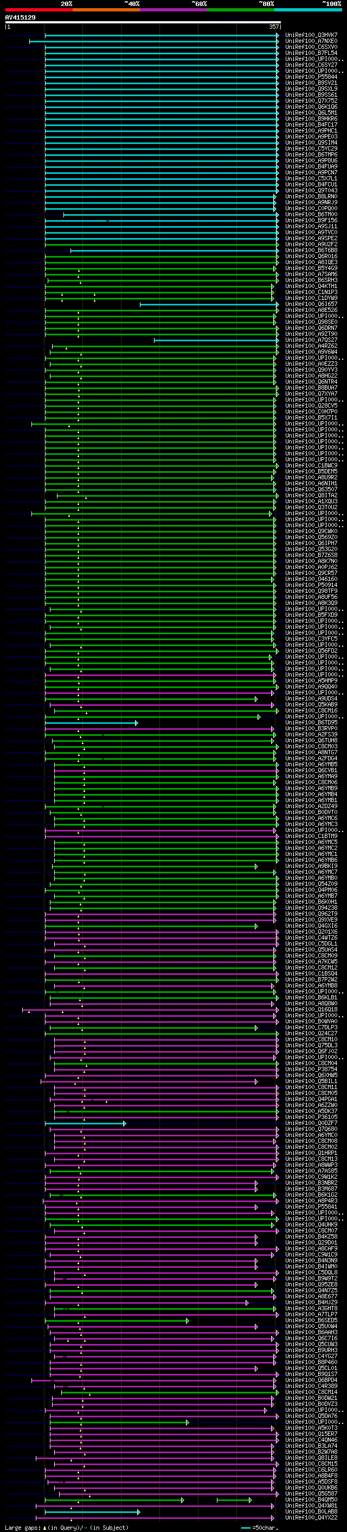Click the purple ~60% identity legend segment

173,10
